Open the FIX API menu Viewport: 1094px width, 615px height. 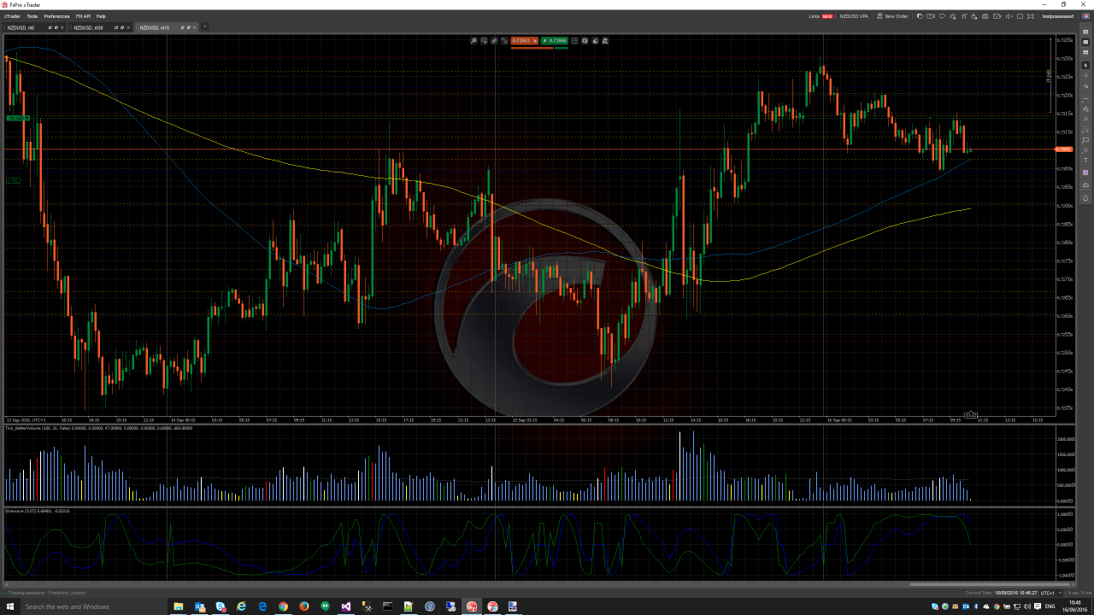coord(83,16)
